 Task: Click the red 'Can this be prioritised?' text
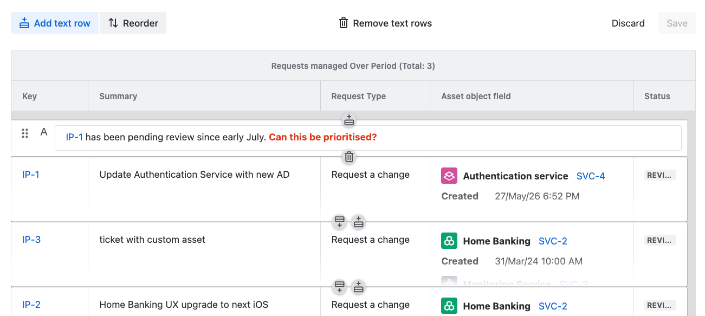pos(322,137)
